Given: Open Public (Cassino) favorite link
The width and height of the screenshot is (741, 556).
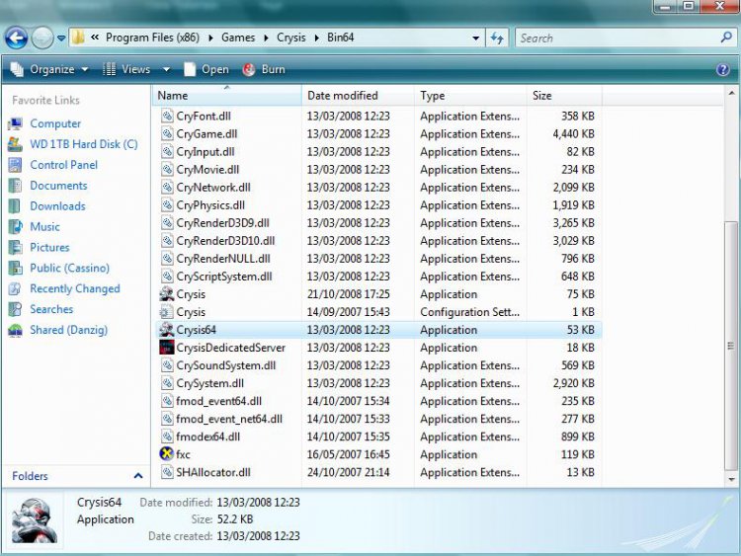Looking at the screenshot, I should [69, 268].
